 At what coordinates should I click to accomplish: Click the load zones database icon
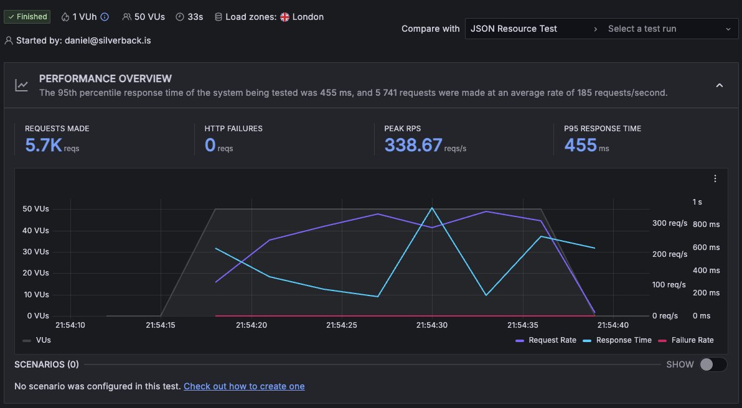pos(218,17)
